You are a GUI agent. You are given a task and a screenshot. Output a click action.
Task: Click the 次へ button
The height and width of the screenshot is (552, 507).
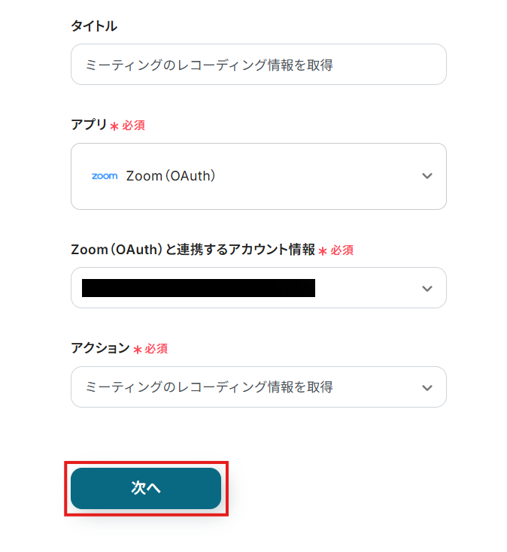pyautogui.click(x=146, y=488)
